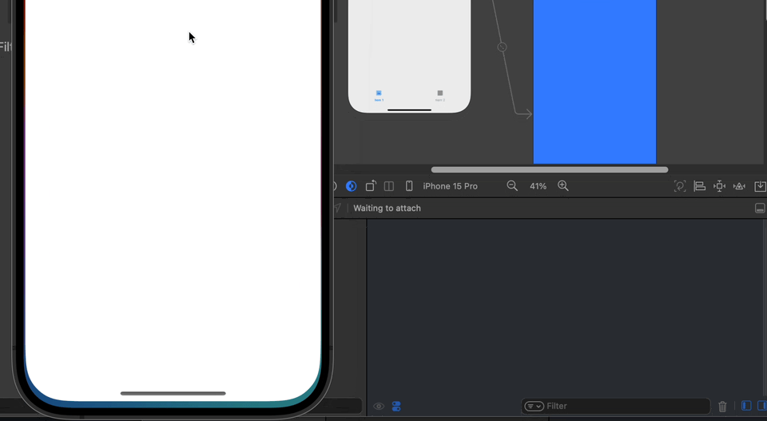Open the 41% zoom level menu
Viewport: 767px width, 421px height.
pos(538,186)
